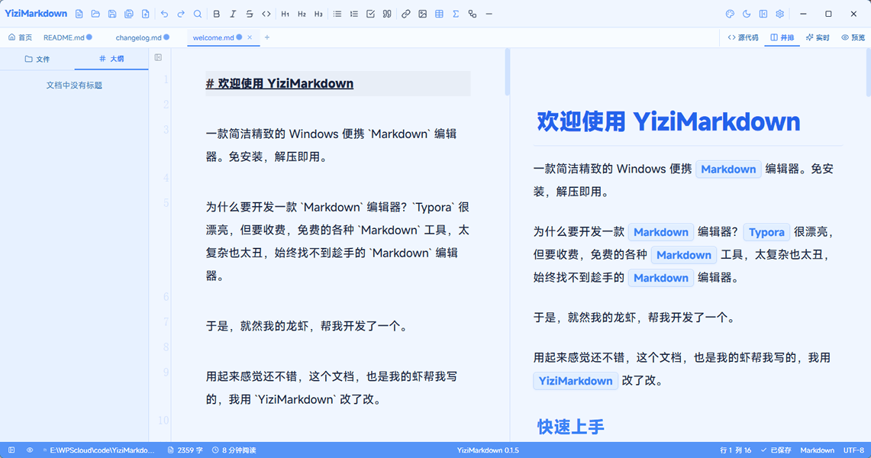The width and height of the screenshot is (871, 458).
Task: Go to the 首页 home tab
Action: pos(20,37)
